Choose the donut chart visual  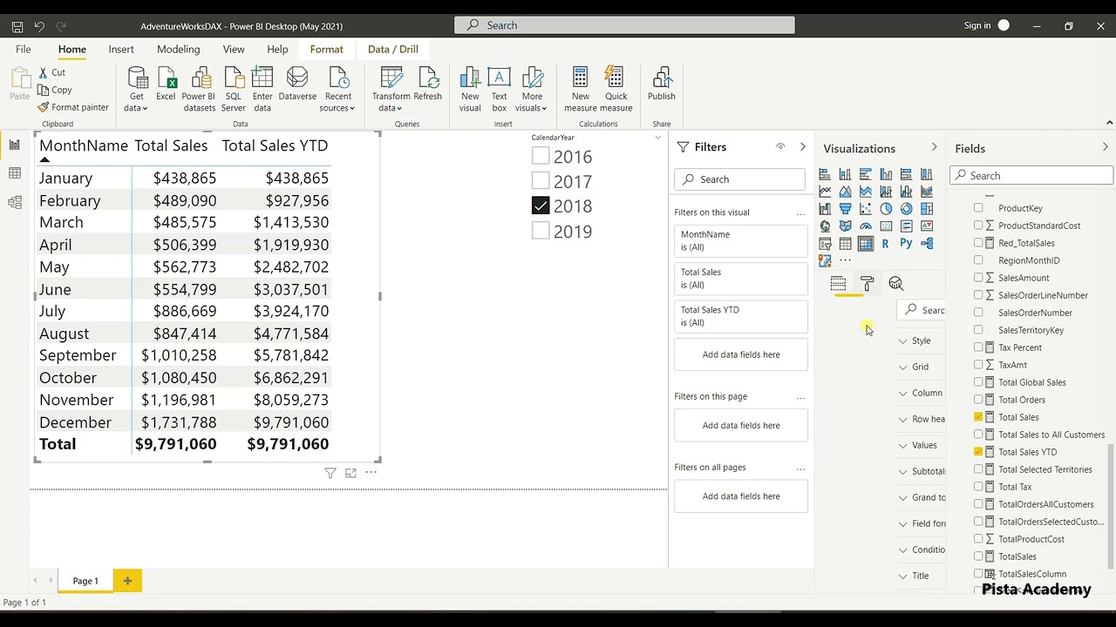(x=907, y=209)
